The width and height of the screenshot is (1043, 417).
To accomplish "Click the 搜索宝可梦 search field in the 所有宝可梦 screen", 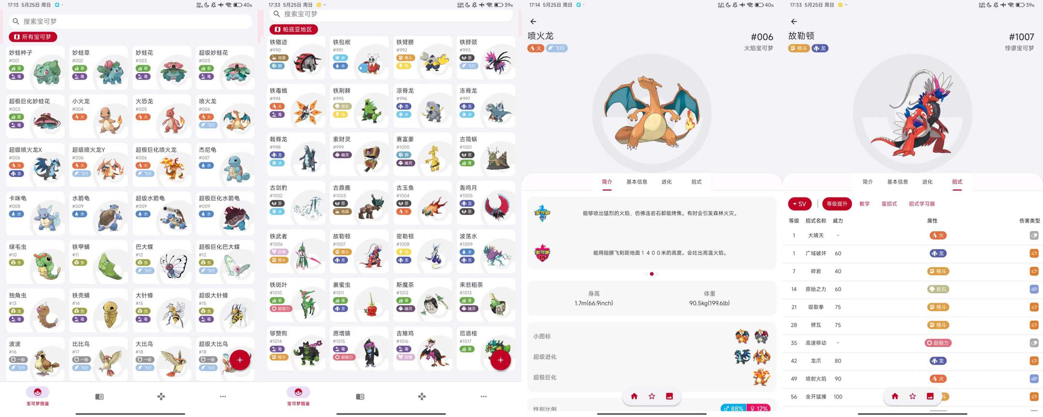I will tap(130, 21).
